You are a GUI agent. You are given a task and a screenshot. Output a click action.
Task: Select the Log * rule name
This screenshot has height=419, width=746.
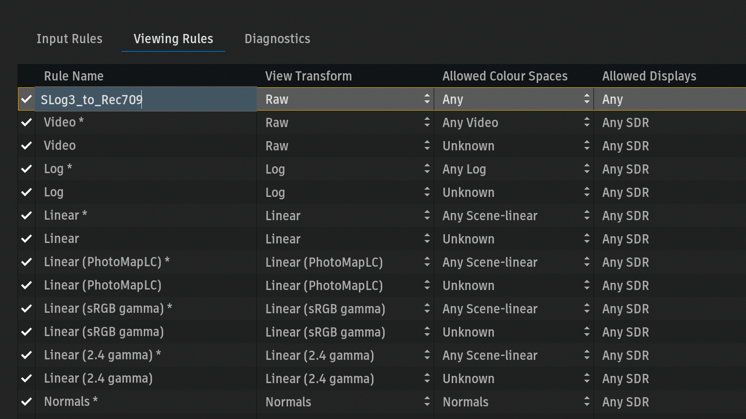pyautogui.click(x=58, y=169)
